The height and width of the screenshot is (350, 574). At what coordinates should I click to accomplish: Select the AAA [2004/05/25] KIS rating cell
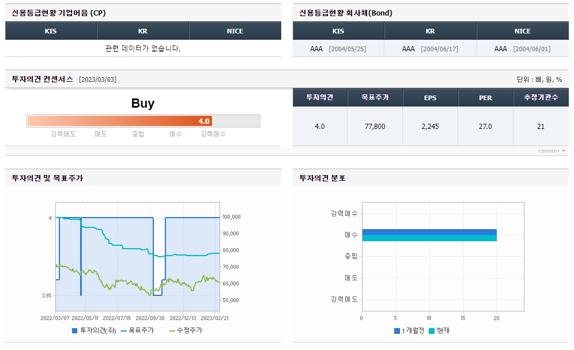338,48
